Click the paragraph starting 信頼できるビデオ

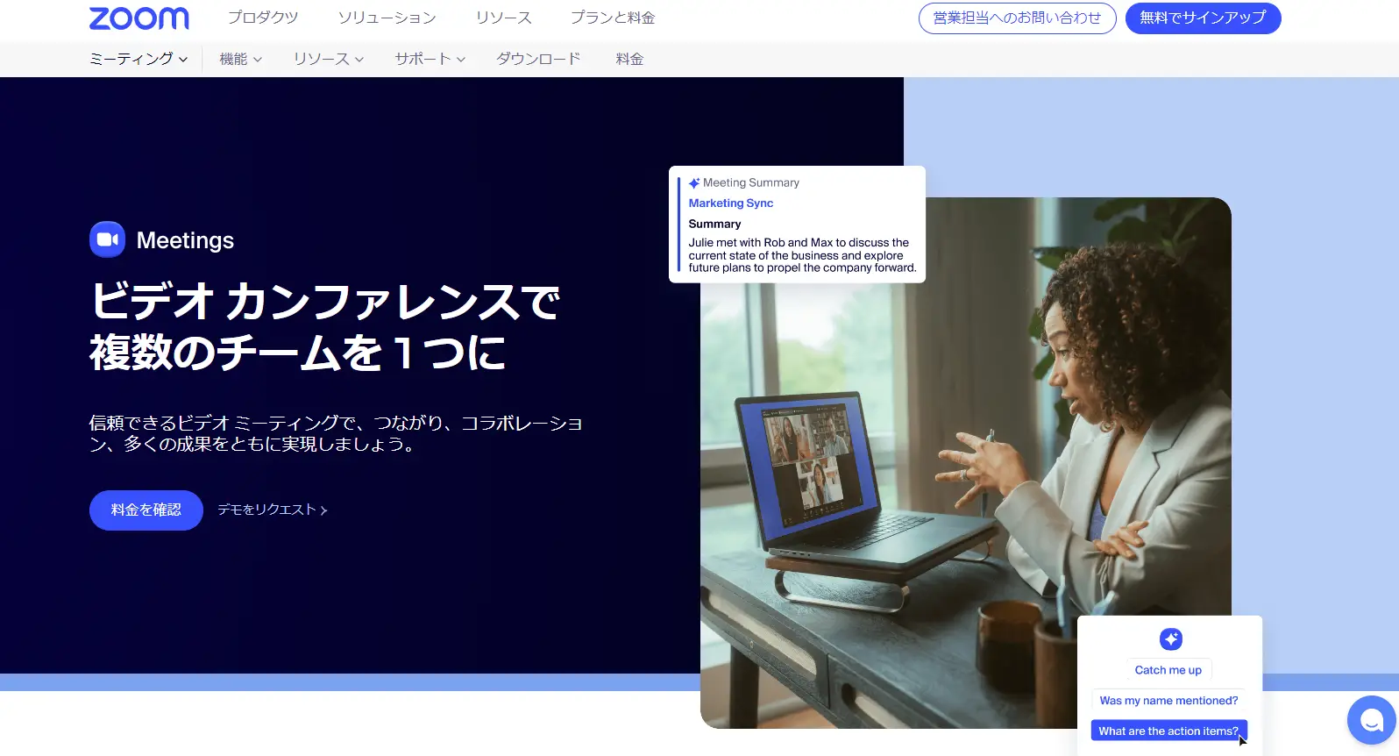click(336, 433)
